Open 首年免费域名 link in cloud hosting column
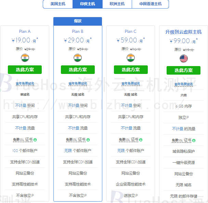This screenshot has width=208, height=203. pyautogui.click(x=183, y=84)
